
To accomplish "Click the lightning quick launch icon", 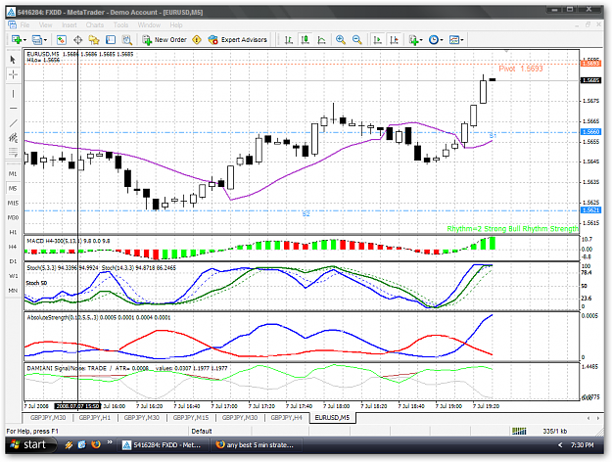I will click(69, 444).
